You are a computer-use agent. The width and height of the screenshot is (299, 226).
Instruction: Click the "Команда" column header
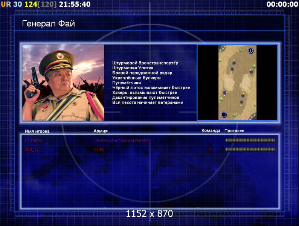pyautogui.click(x=211, y=131)
